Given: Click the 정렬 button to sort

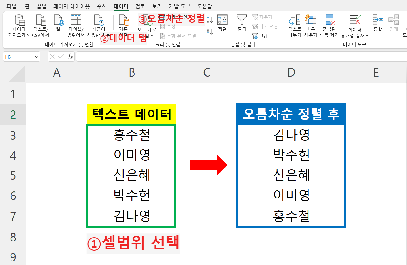Looking at the screenshot, I should click(x=223, y=24).
